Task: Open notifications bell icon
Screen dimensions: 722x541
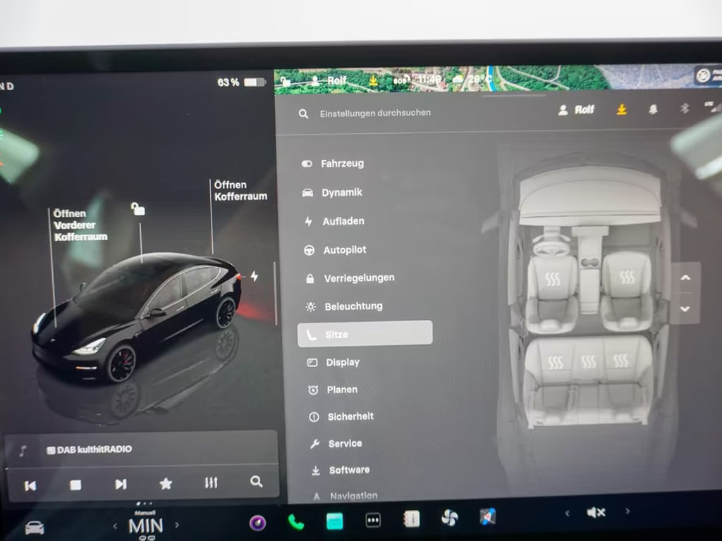Action: (x=653, y=109)
